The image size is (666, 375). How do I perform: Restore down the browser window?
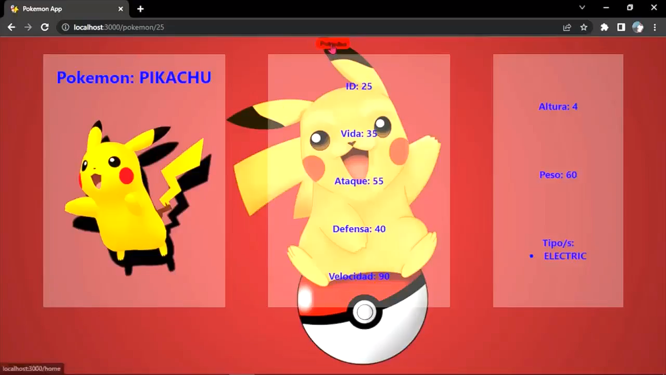pos(630,8)
